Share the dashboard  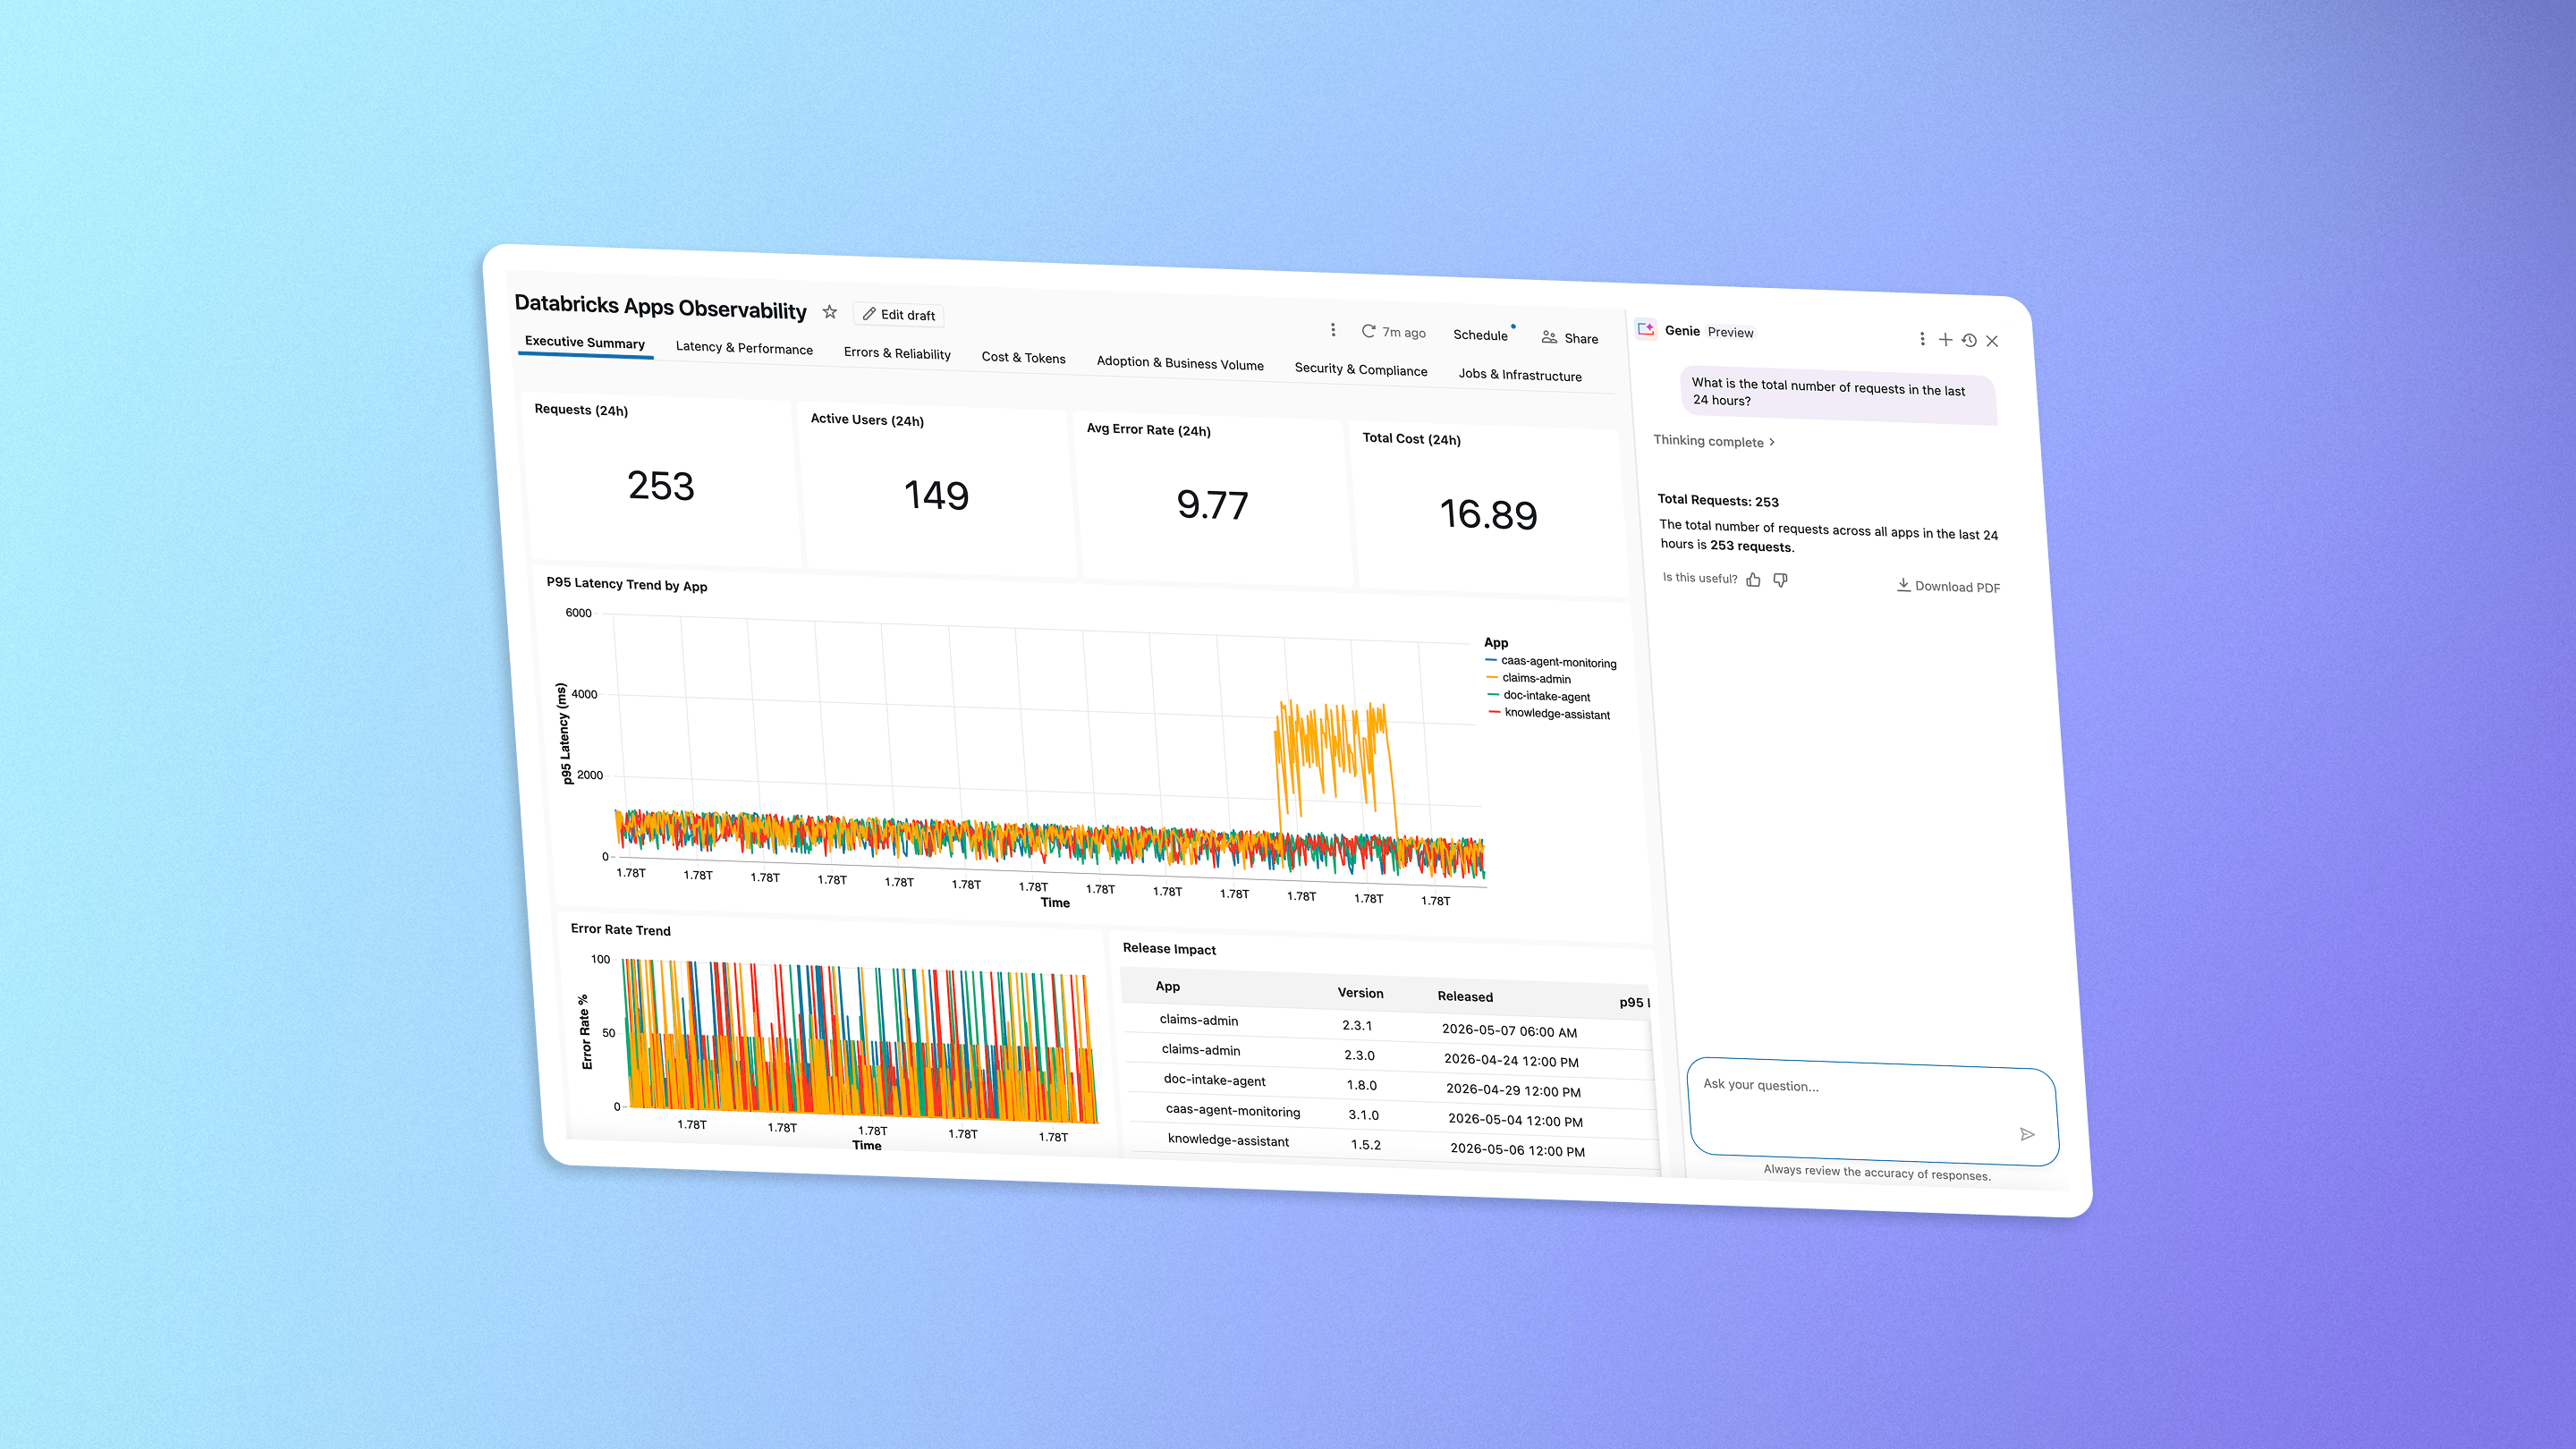(x=1570, y=338)
